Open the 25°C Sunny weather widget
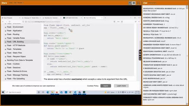Image resolution: width=189 pixels, height=106 pixels. (110, 92)
